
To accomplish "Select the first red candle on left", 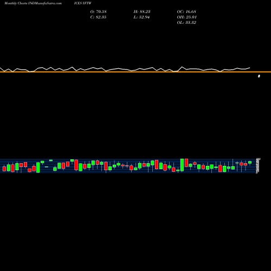I will (4, 169).
